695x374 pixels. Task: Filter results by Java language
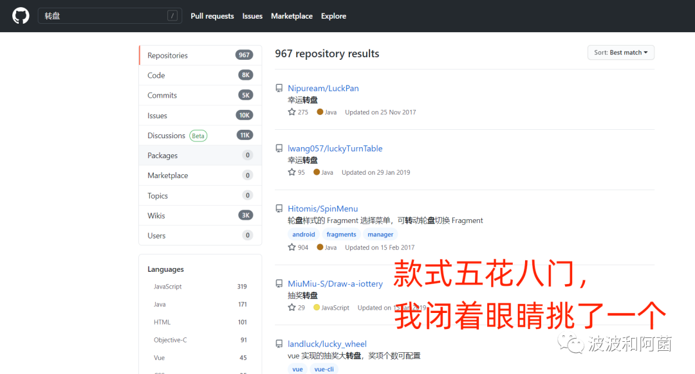pyautogui.click(x=200, y=304)
